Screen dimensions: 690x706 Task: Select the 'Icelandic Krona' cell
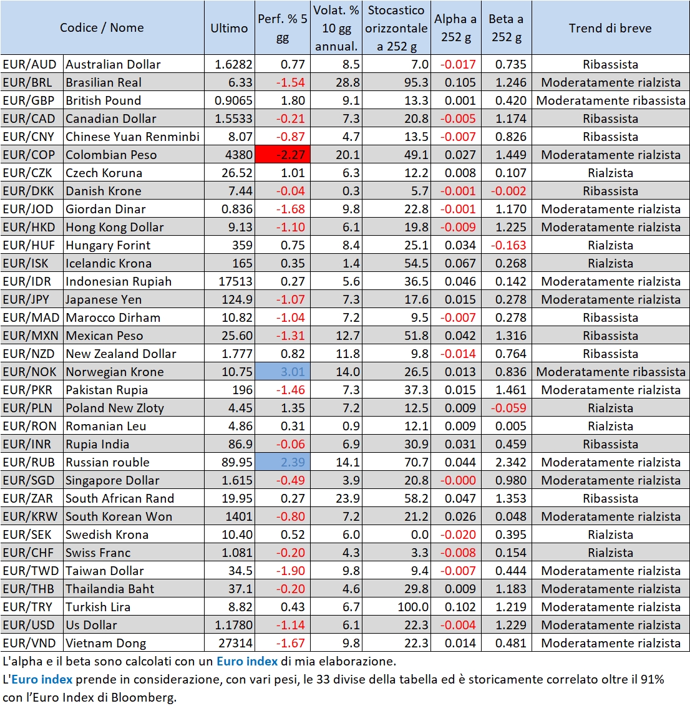(134, 263)
